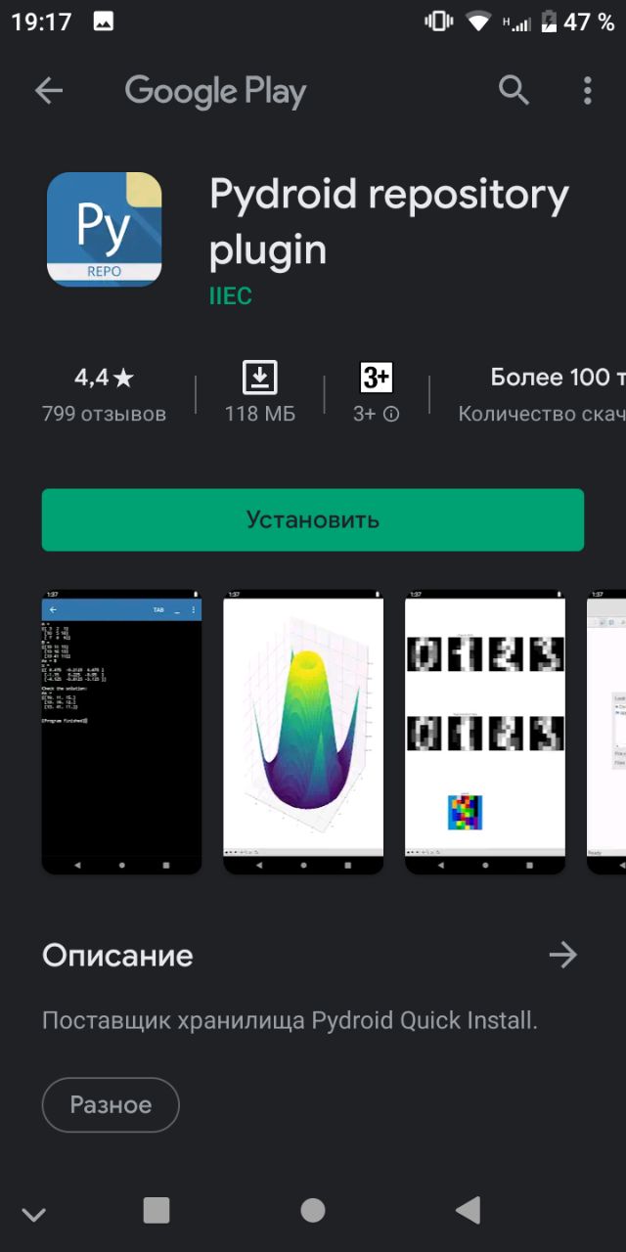The image size is (626, 1252).
Task: Tap the back arrow in Google Play header
Action: (x=48, y=91)
